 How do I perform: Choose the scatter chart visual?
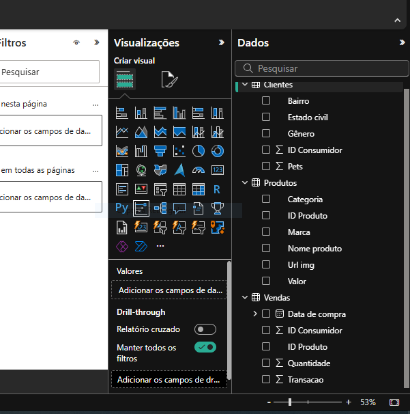point(179,151)
